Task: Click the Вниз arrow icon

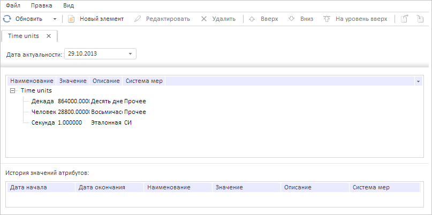Action: [292, 19]
